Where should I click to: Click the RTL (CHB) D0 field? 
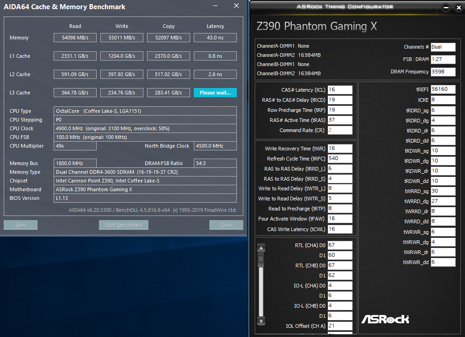[x=340, y=265]
